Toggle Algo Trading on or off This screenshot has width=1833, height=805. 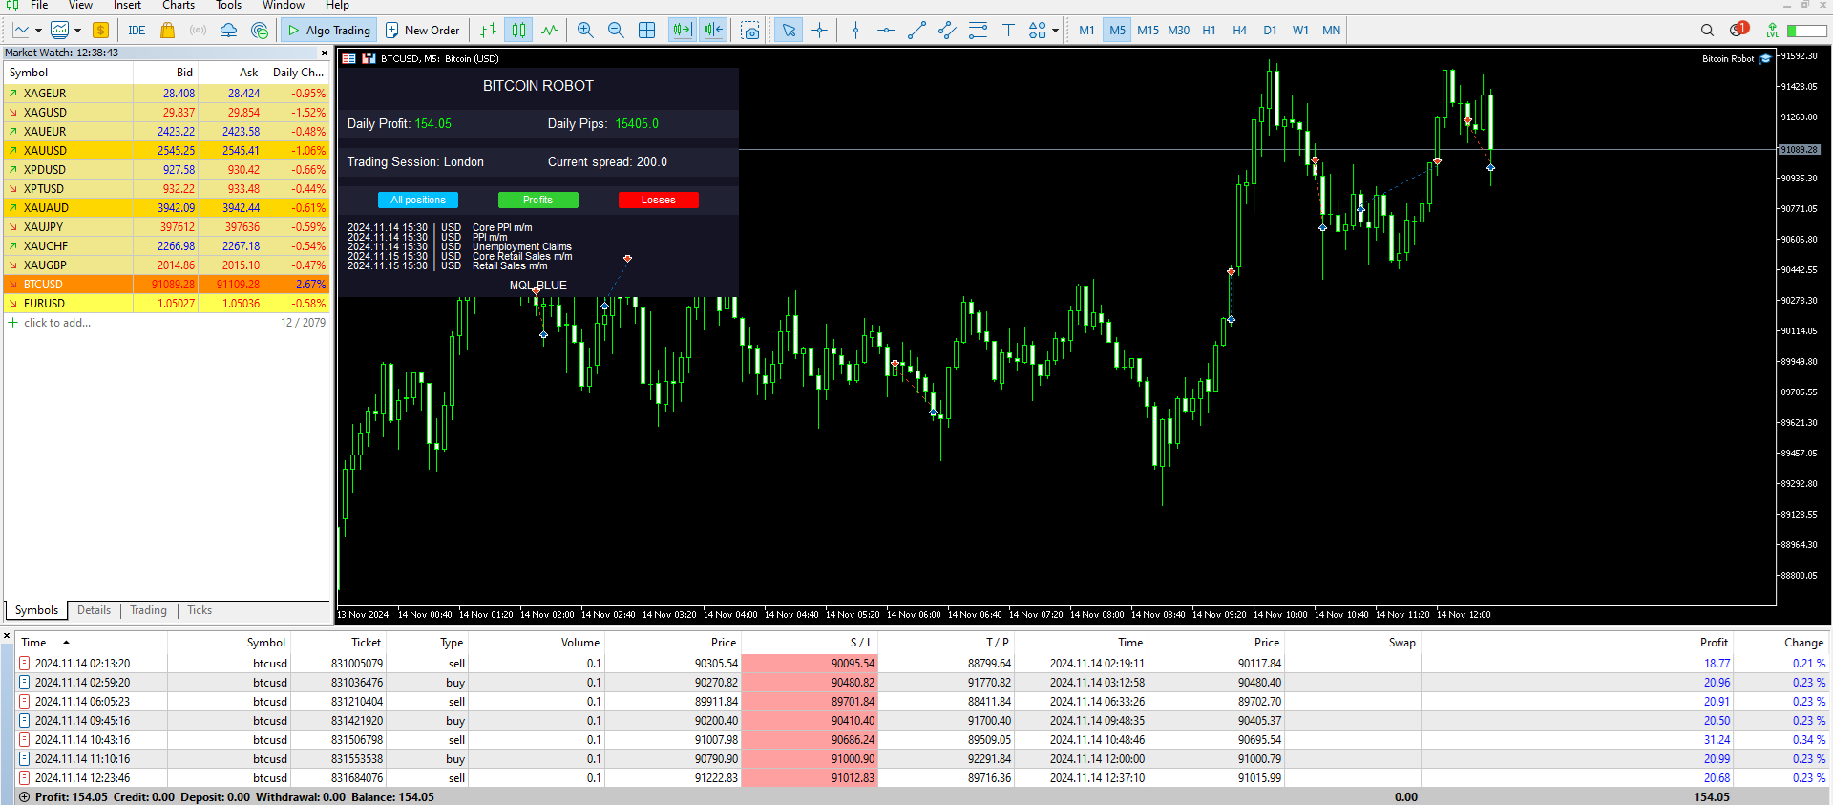pos(328,31)
